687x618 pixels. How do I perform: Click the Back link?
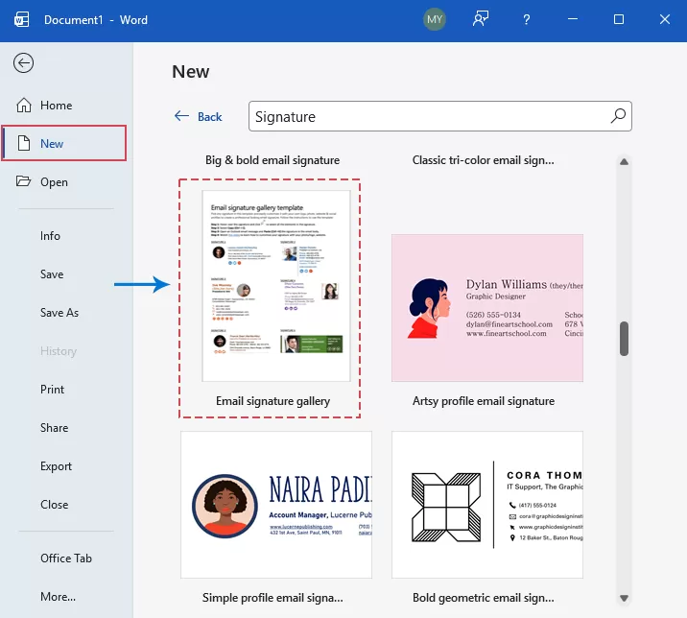pyautogui.click(x=209, y=116)
